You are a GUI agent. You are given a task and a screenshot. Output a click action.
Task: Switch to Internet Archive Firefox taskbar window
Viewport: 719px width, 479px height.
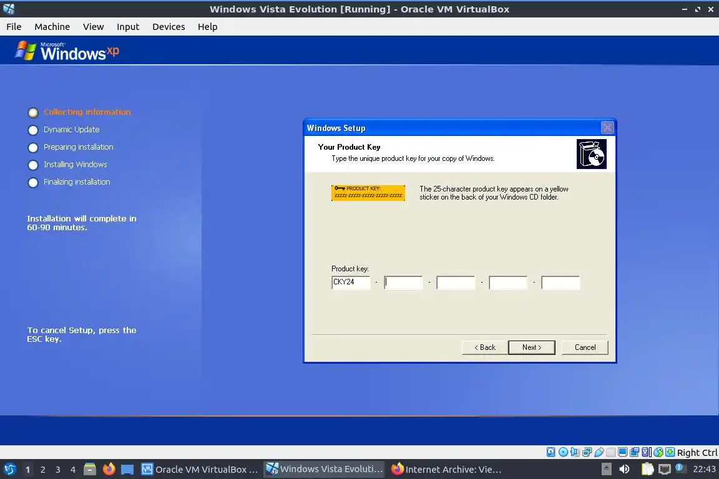click(447, 470)
